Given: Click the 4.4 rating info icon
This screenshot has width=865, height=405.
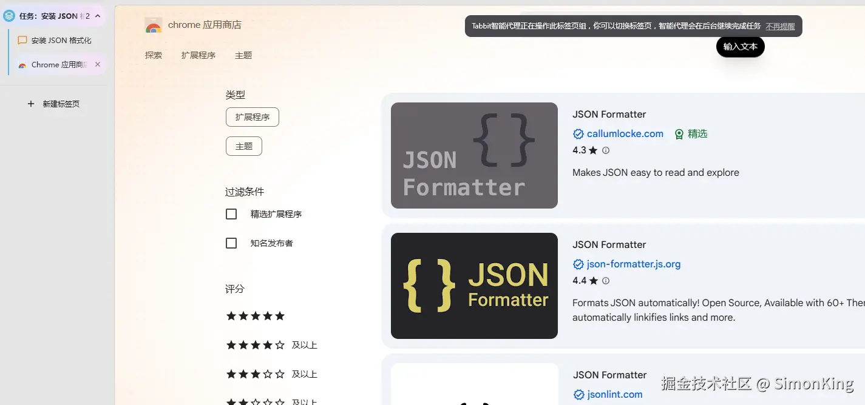Looking at the screenshot, I should coord(605,281).
